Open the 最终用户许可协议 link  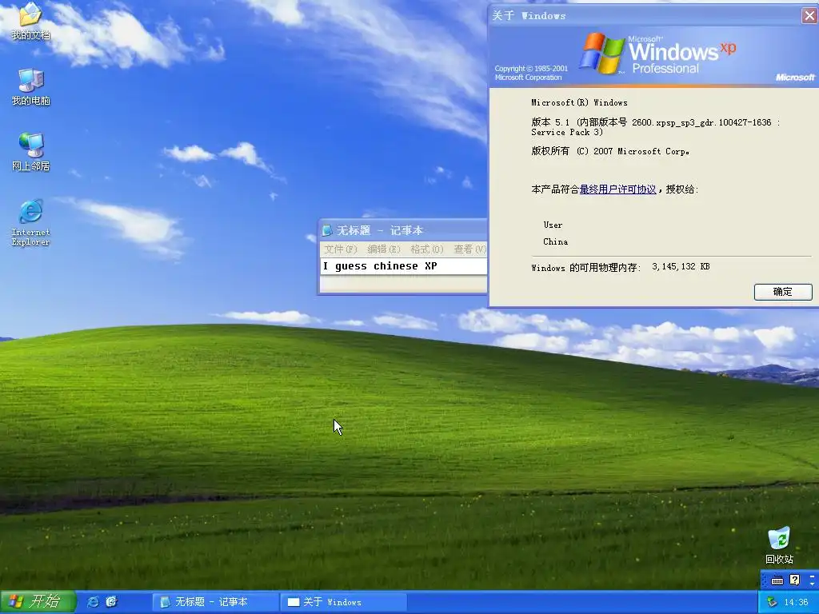point(618,189)
